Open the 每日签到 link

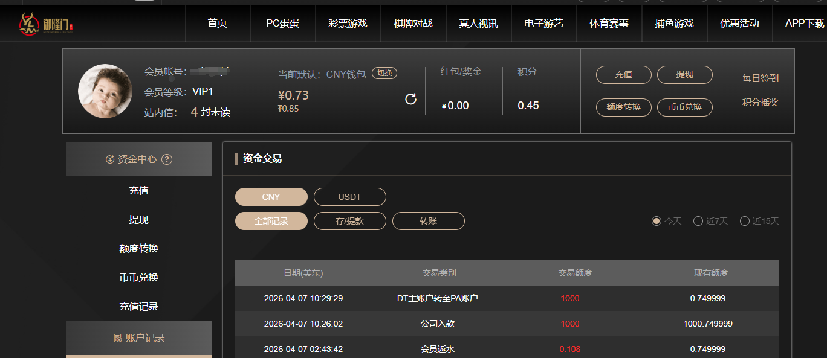coord(760,78)
